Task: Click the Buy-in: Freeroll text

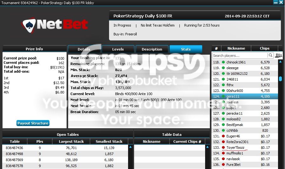Action: point(125,34)
